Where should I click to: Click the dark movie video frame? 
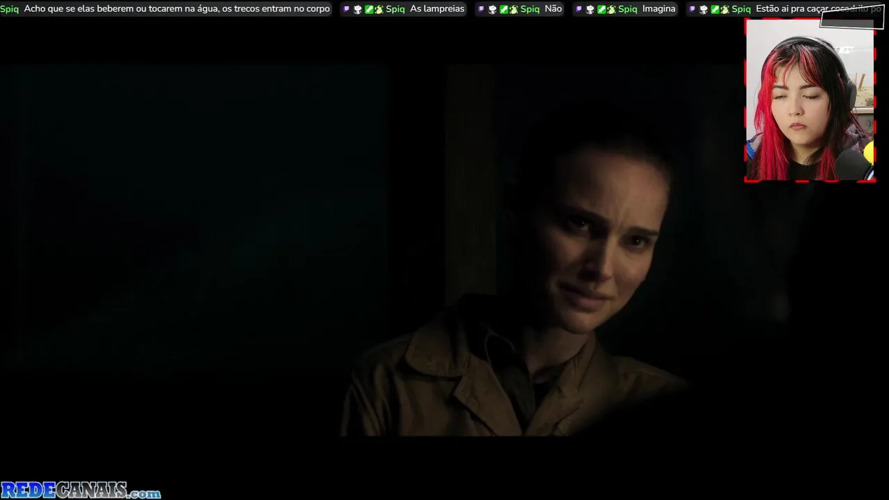point(444,250)
